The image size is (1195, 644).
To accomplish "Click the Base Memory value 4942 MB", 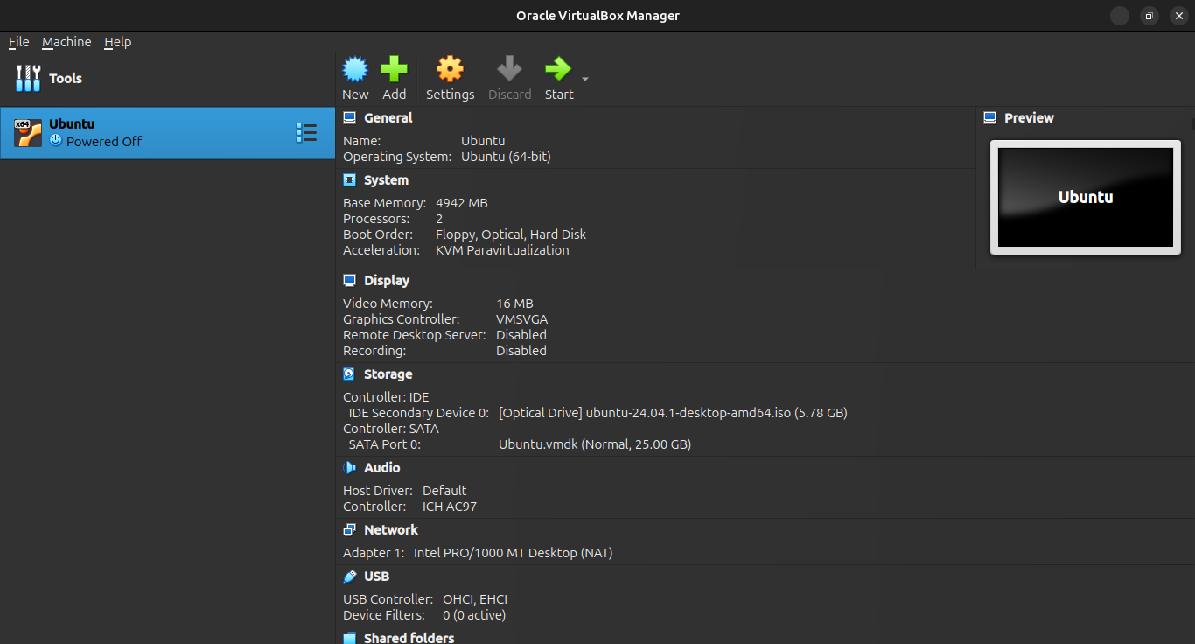I will click(x=462, y=203).
